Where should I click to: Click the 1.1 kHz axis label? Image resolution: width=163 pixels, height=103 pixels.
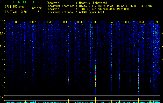pos(2,33)
